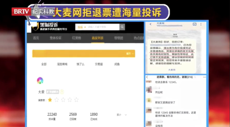Select the 淘宝商城 merchant filter
This screenshot has width=230, height=127.
(x=62, y=64)
